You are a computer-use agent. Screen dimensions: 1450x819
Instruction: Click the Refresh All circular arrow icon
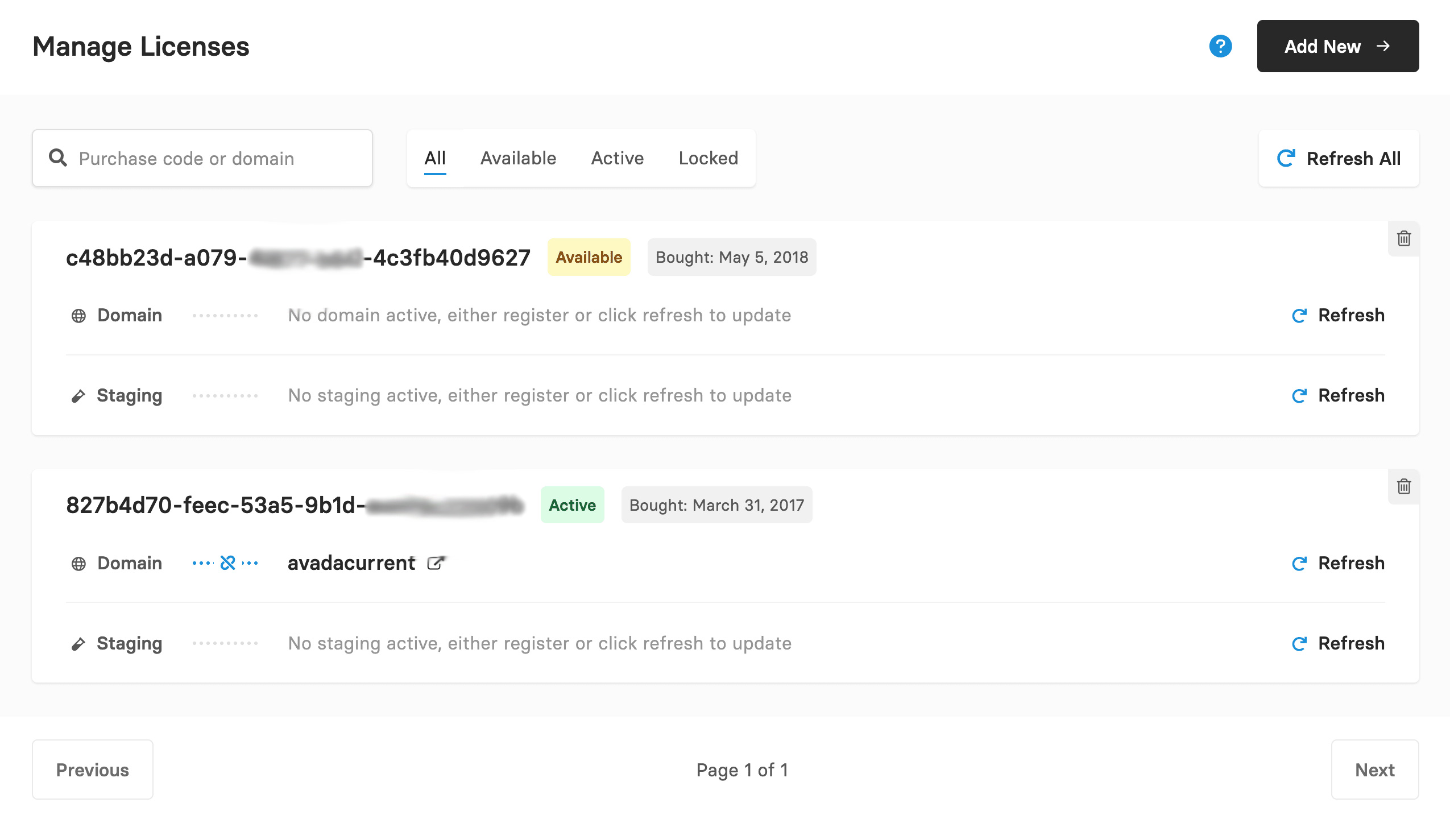tap(1286, 158)
